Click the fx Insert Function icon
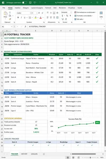Viewport: 106px width, 159px height. pos(25,26)
